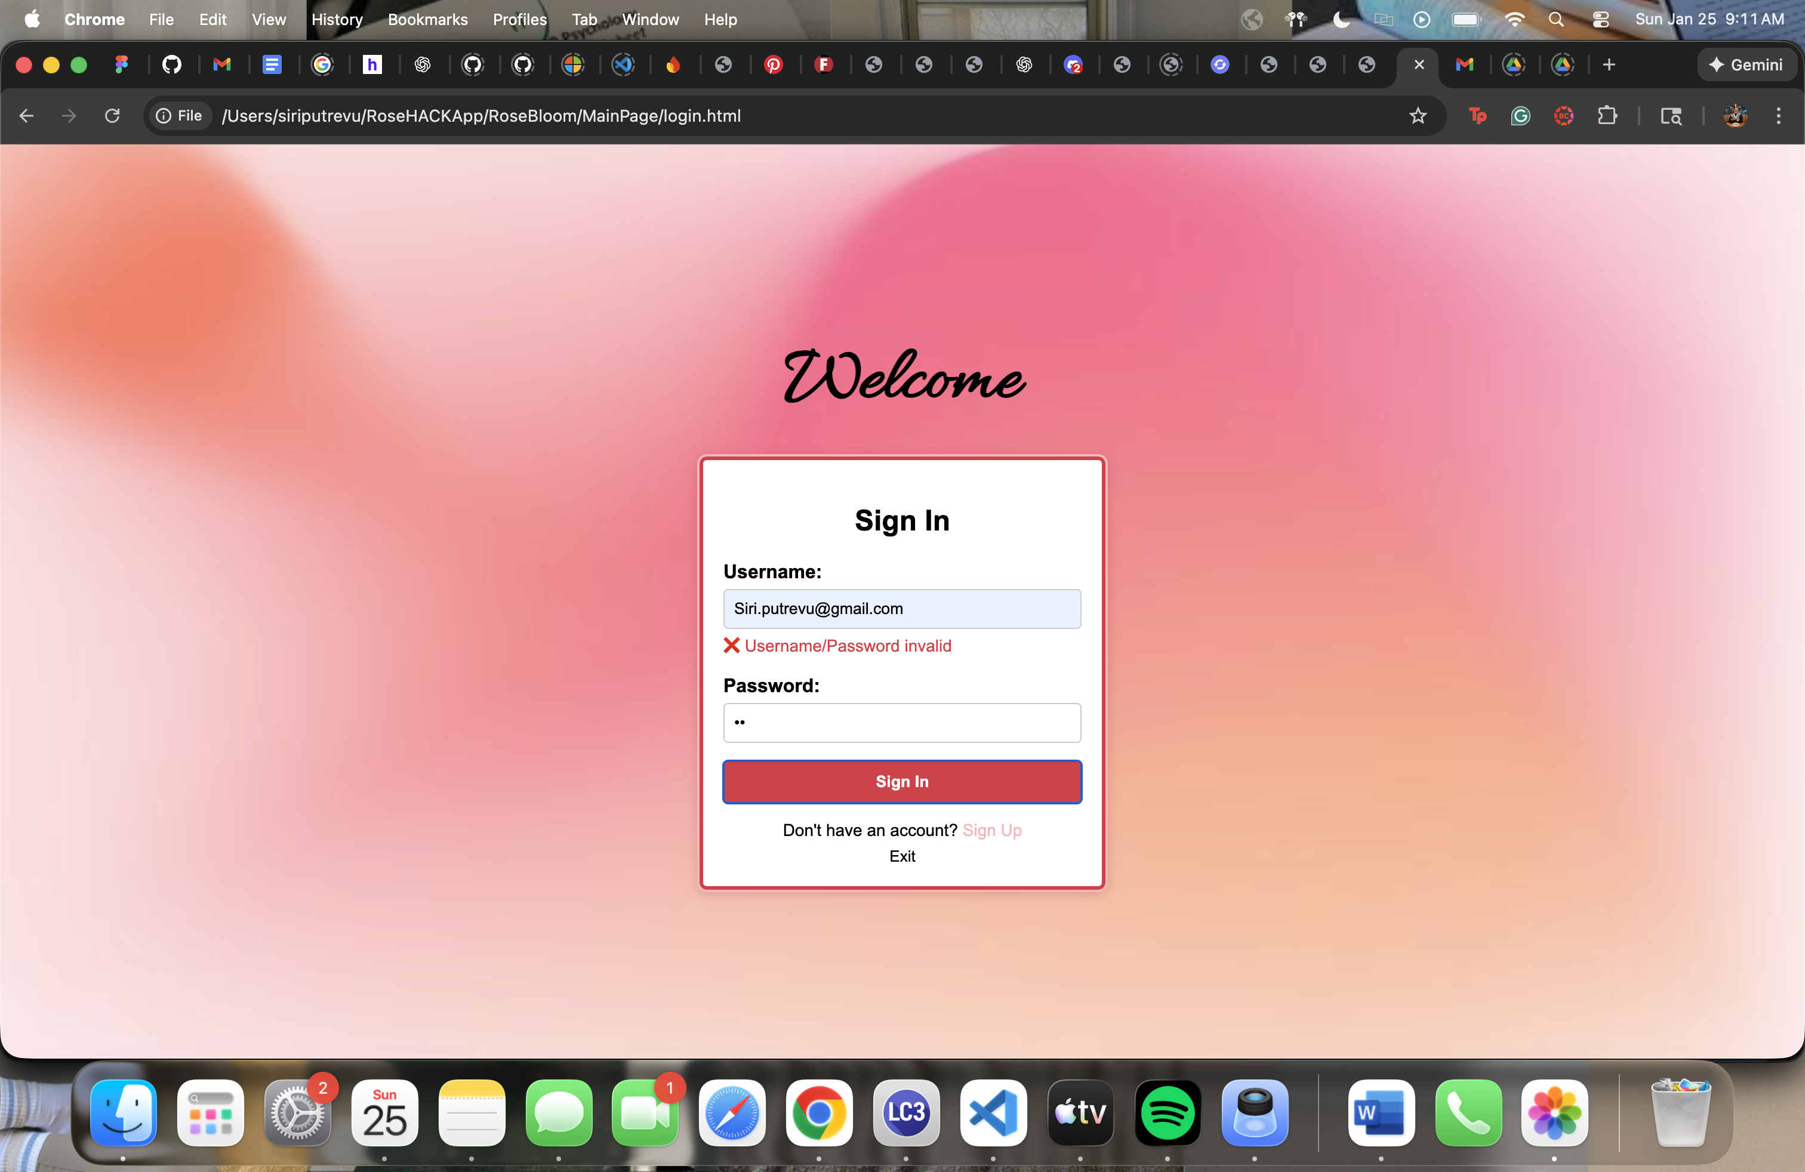Open the Spotify app in the dock

coord(1167,1112)
